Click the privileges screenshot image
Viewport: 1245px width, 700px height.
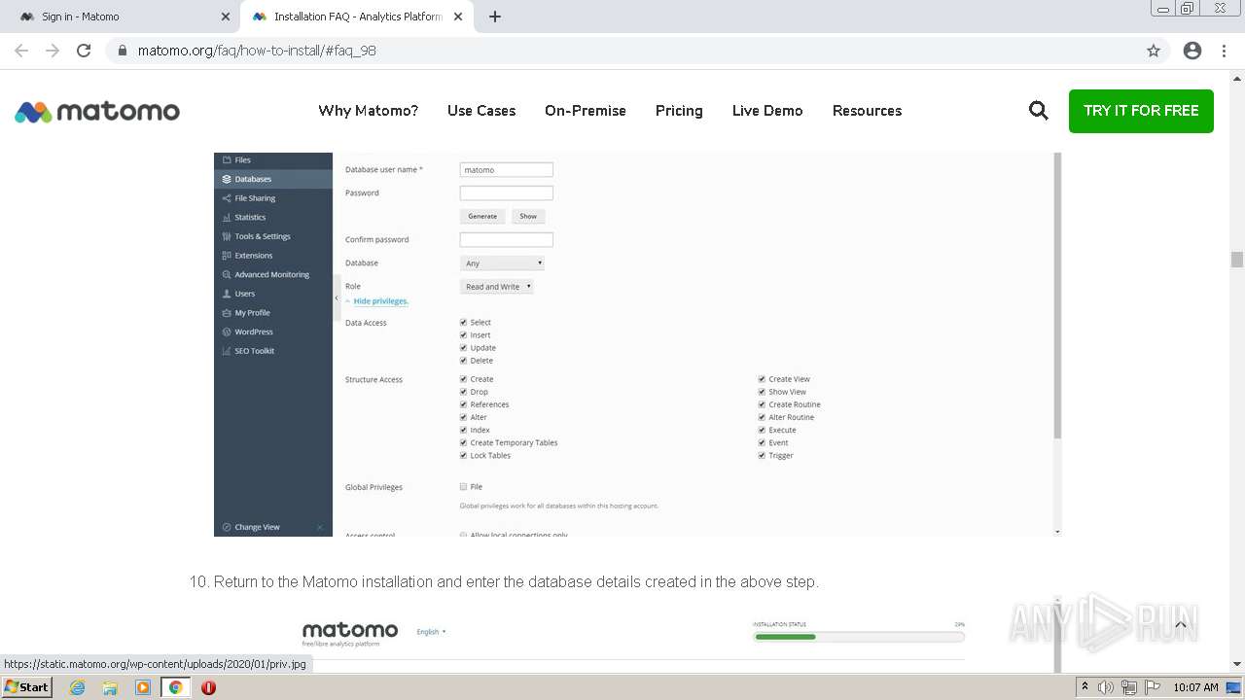(638, 344)
